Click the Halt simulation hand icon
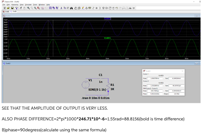This screenshot has width=204, height=135. [24, 8]
